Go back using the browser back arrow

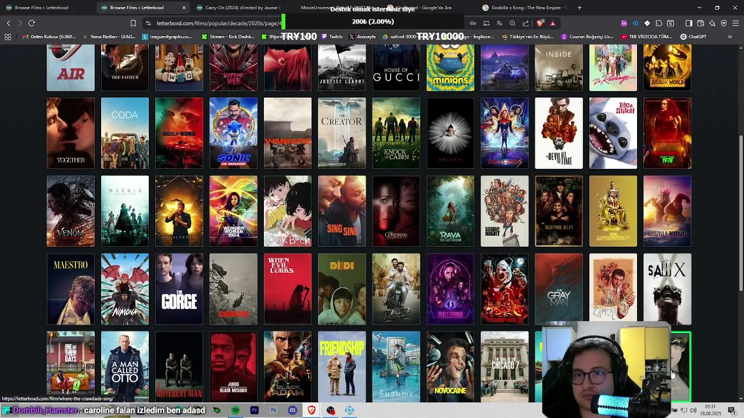point(8,23)
